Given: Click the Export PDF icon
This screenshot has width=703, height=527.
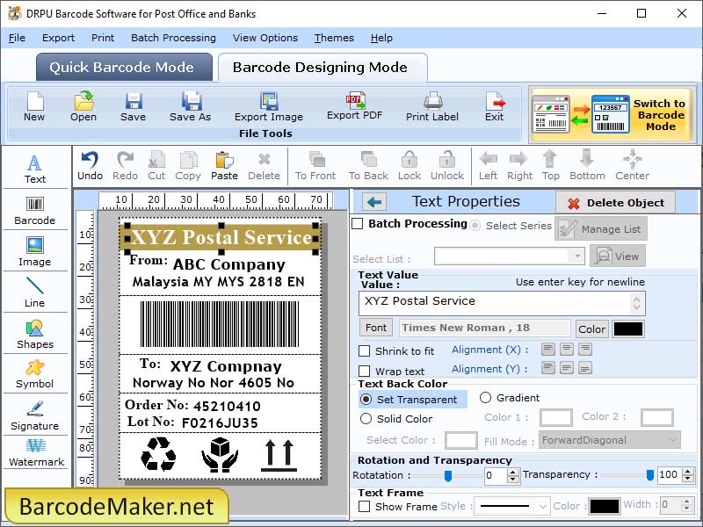Looking at the screenshot, I should tap(355, 107).
